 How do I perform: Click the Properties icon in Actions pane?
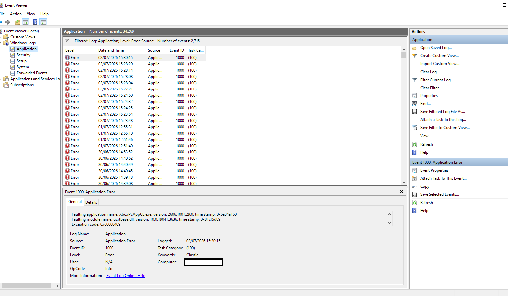414,96
